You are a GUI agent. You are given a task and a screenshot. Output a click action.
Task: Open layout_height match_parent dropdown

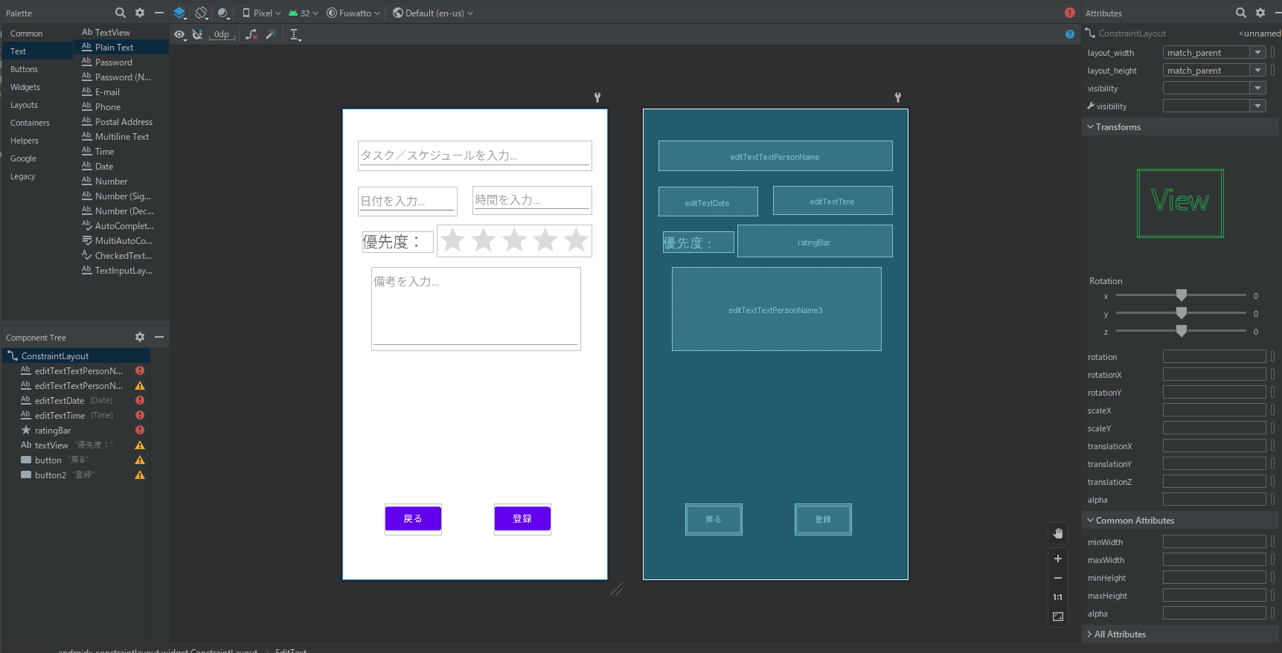click(x=1257, y=70)
